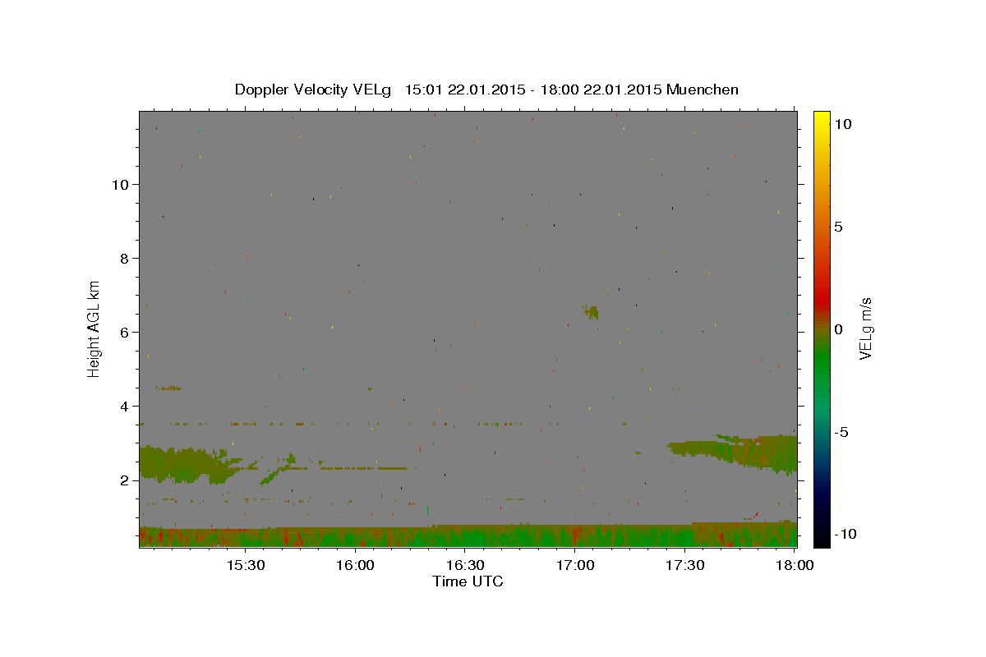Click the 16:30 time tick label
Image resolution: width=986 pixels, height=657 pixels.
(465, 565)
